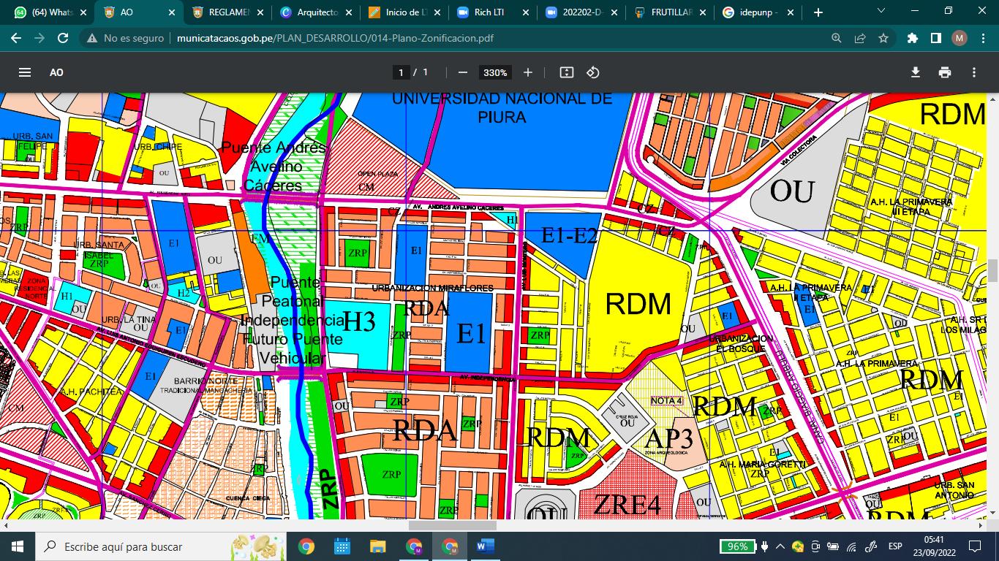This screenshot has width=999, height=561.
Task: Bookmark this page with the star icon
Action: pyautogui.click(x=883, y=38)
